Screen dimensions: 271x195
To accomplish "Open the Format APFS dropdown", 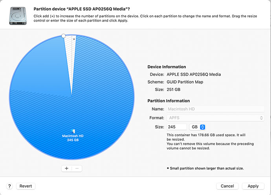I will 216,118.
